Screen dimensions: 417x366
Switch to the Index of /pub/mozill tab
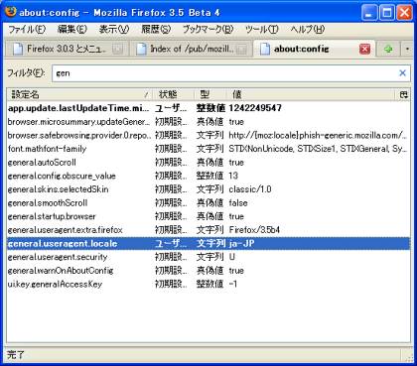(x=192, y=49)
